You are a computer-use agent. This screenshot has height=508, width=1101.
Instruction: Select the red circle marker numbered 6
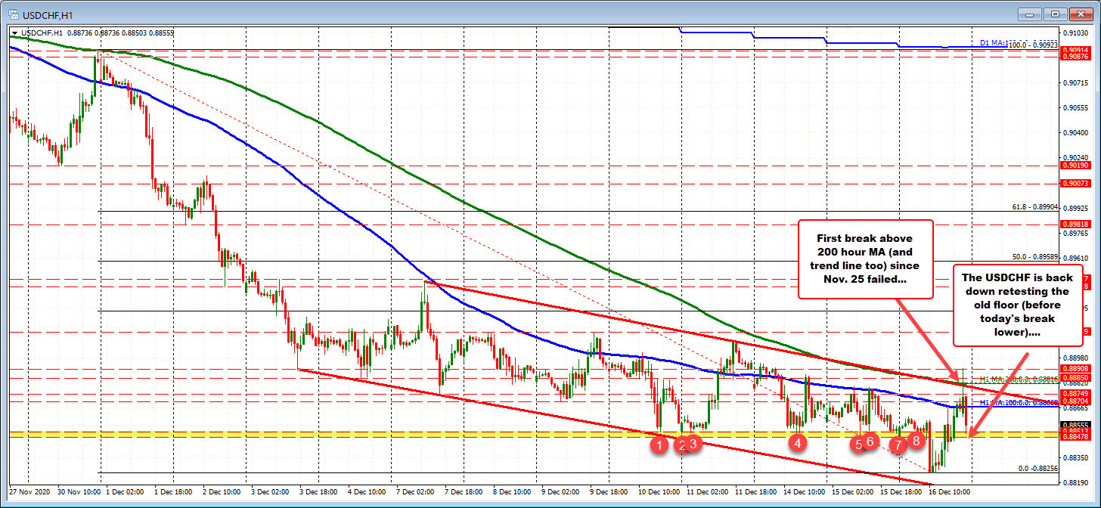[x=870, y=441]
